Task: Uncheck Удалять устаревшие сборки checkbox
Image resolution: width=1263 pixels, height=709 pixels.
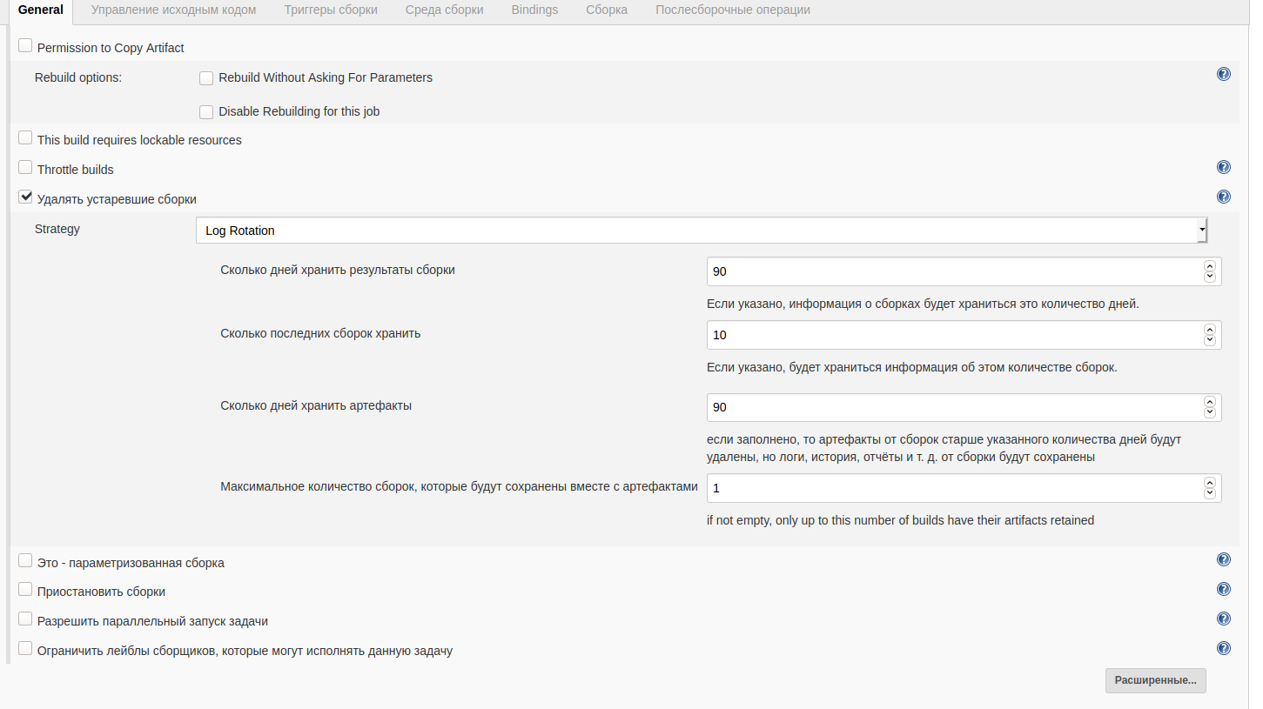Action: (25, 197)
